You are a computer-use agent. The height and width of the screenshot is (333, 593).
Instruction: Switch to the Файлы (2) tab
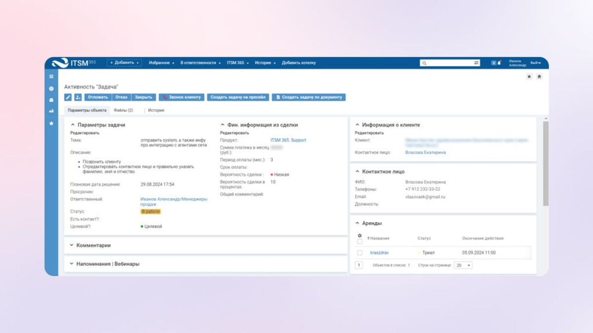(123, 110)
